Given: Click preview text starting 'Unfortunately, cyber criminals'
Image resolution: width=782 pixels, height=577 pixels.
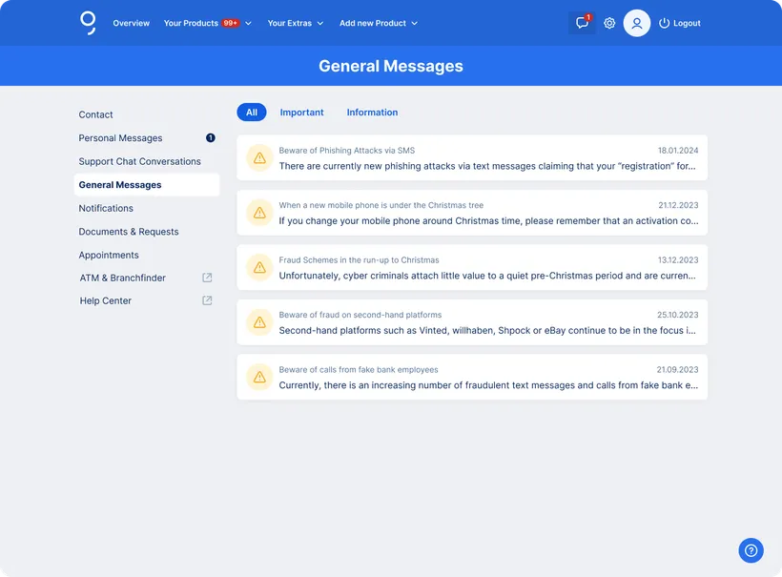Looking at the screenshot, I should coord(487,276).
